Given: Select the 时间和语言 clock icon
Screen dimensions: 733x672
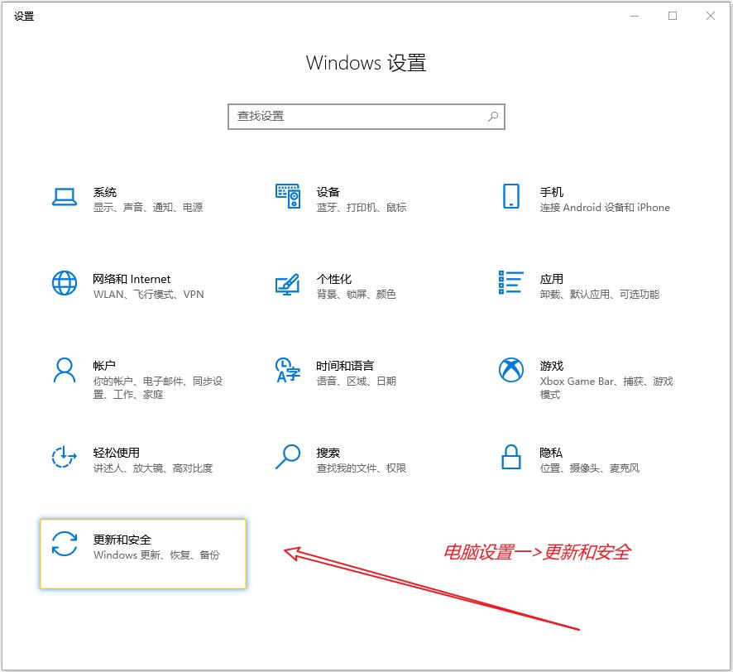Looking at the screenshot, I should pyautogui.click(x=287, y=370).
